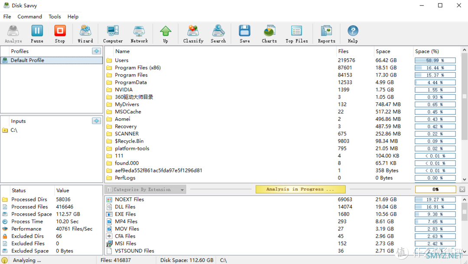Select the 360驱动大师目录 folder
The width and height of the screenshot is (468, 264).
point(283,97)
